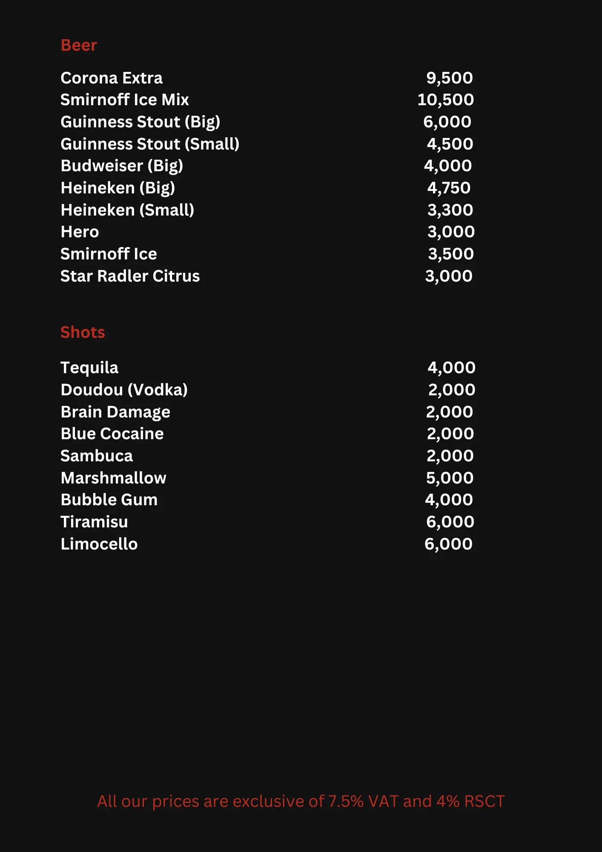
Task: Select the Corona Extra menu item
Action: point(112,78)
